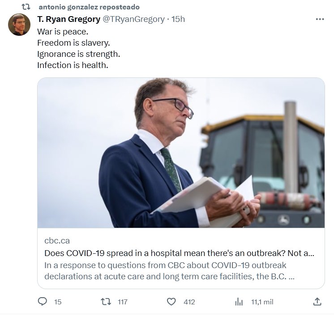Screen dimensions: 334x316
Task: Click the cbc.ca domain text
Action: [x=57, y=241]
